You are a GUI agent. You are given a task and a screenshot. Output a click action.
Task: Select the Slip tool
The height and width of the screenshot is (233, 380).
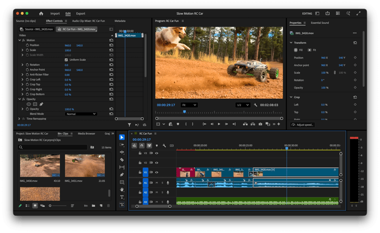(x=122, y=167)
